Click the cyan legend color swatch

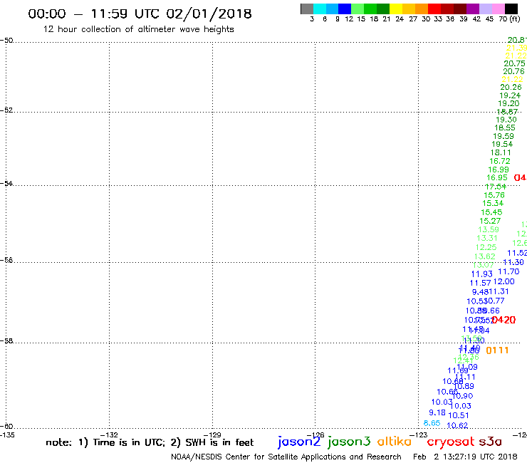(320, 9)
